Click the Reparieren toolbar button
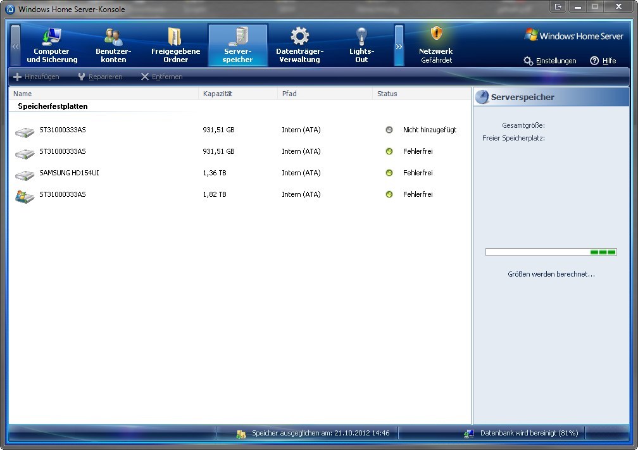Image resolution: width=638 pixels, height=450 pixels. point(100,77)
